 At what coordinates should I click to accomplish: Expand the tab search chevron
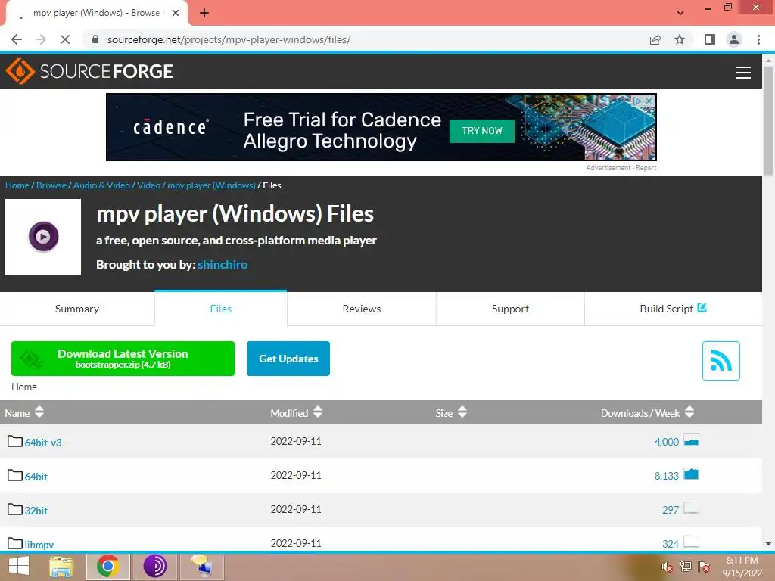pyautogui.click(x=680, y=13)
